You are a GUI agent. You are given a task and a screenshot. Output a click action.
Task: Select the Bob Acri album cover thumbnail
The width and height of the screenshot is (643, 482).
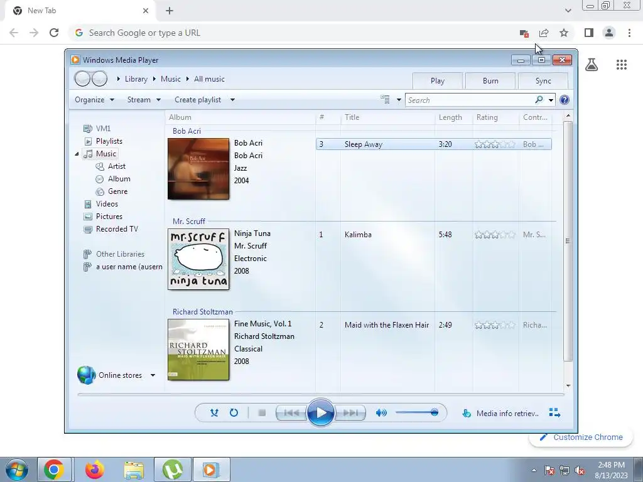[x=198, y=169]
